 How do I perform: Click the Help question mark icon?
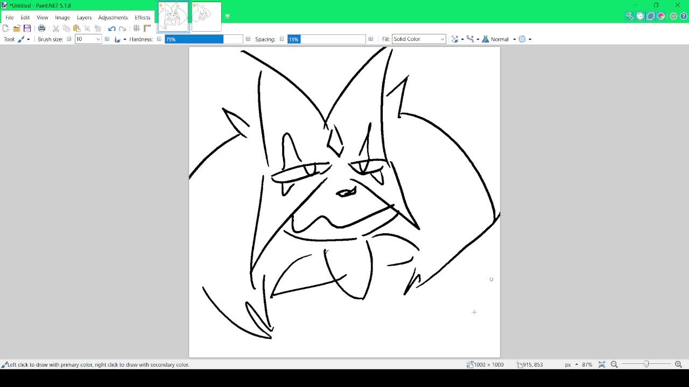pos(684,16)
